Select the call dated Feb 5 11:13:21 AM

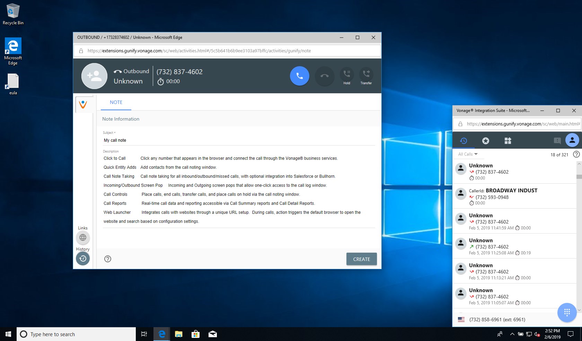tap(514, 271)
